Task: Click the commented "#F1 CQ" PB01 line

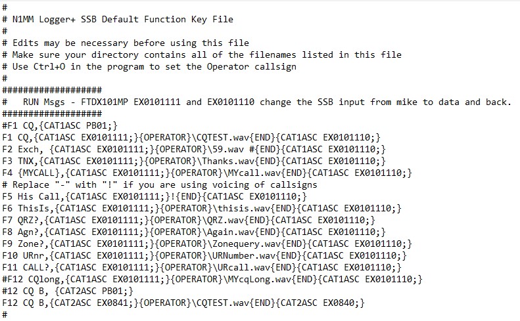Action: click(60, 125)
